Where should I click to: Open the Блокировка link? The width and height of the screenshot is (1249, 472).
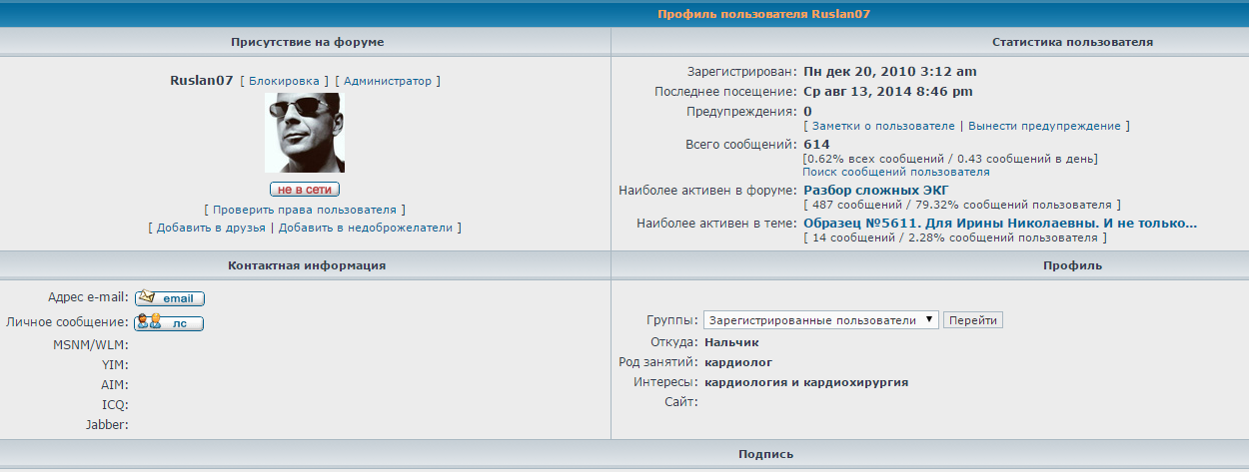284,81
